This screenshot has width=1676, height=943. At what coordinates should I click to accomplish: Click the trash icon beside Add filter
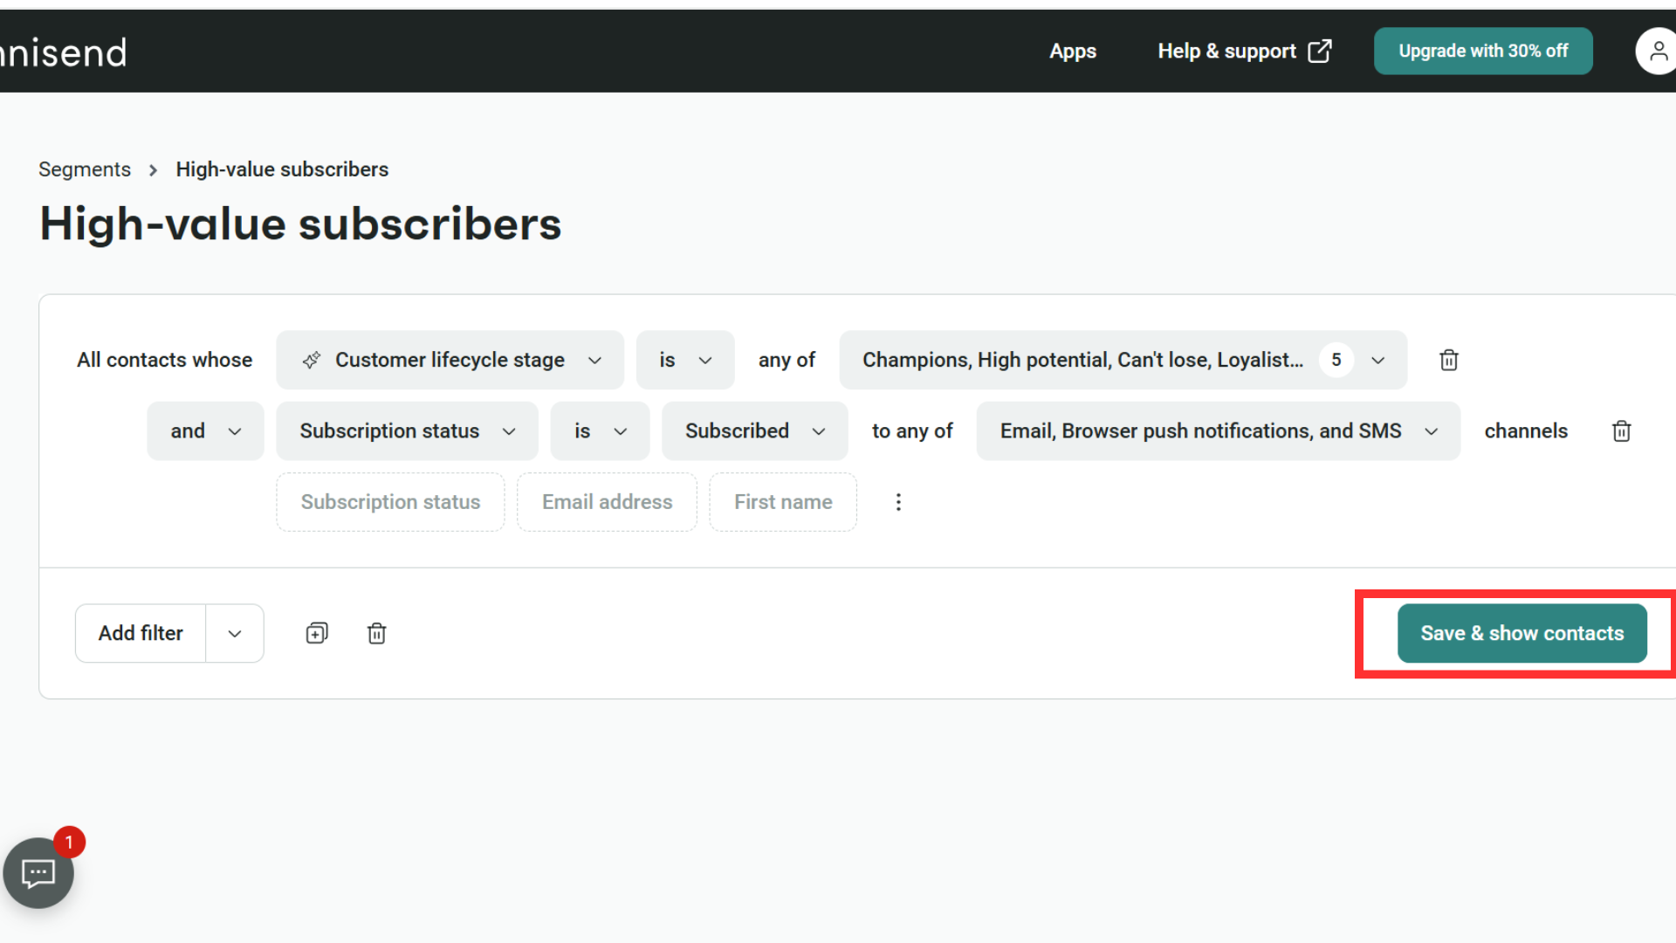(376, 633)
